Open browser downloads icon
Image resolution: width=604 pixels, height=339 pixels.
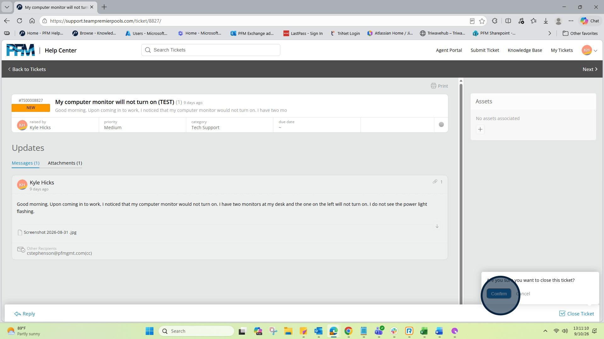click(x=546, y=21)
